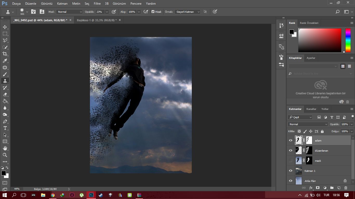Screen dimensions: 355x199
Task: Create a new adjustment layer
Action: [325, 188]
